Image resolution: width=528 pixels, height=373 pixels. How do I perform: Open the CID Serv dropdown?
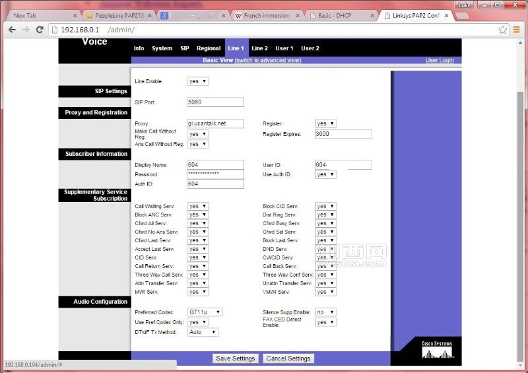pyautogui.click(x=197, y=257)
